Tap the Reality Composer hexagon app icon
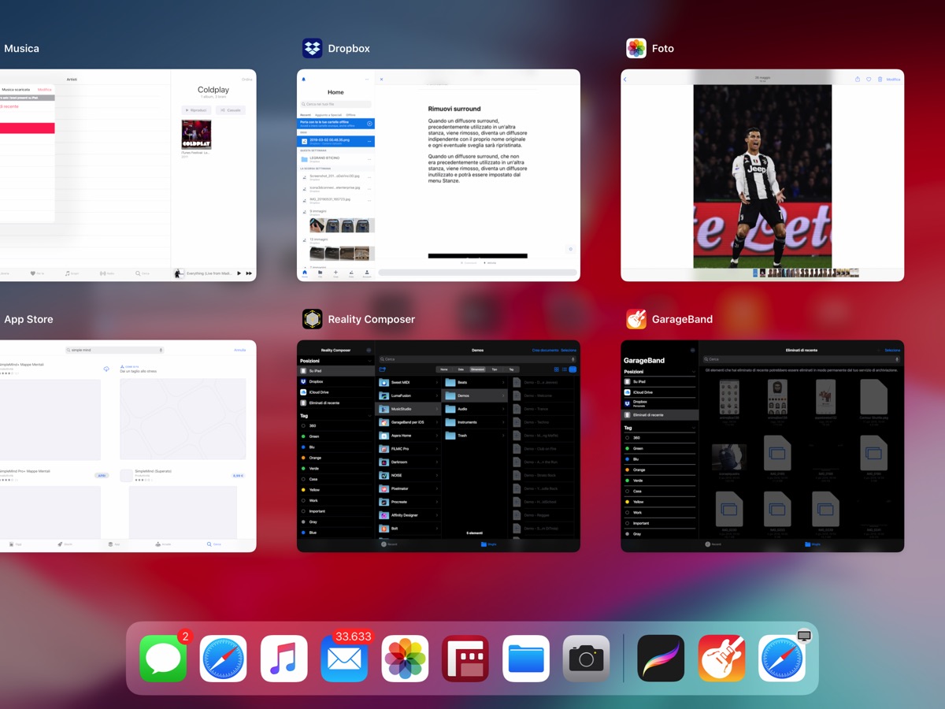Image resolution: width=945 pixels, height=709 pixels. (x=313, y=319)
